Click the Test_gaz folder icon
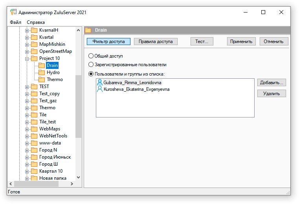This screenshot has height=204, width=299. (x=34, y=101)
